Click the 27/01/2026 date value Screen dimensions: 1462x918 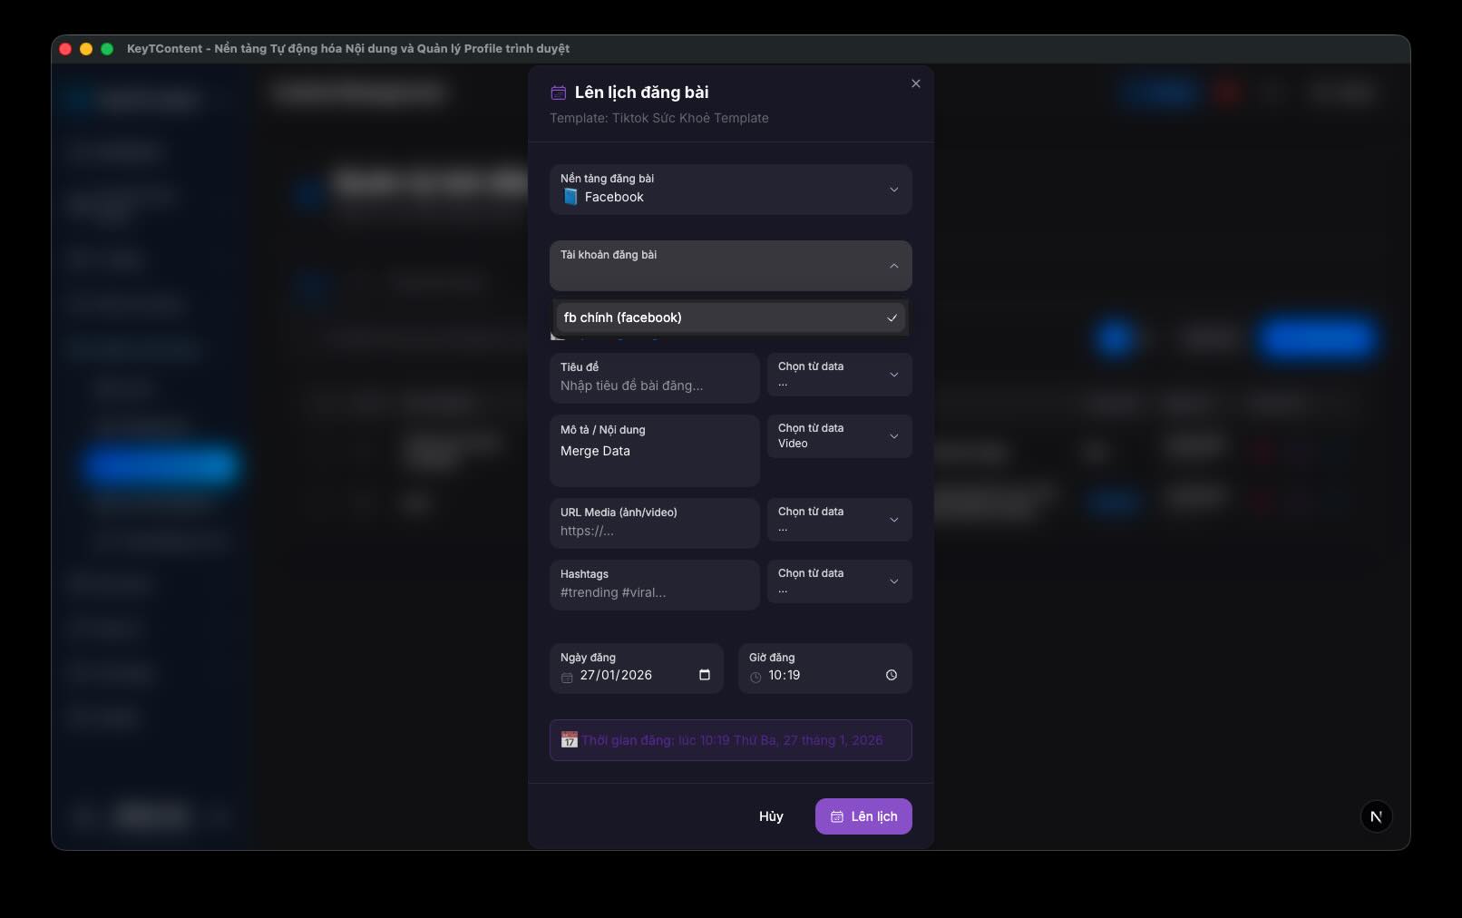click(616, 675)
